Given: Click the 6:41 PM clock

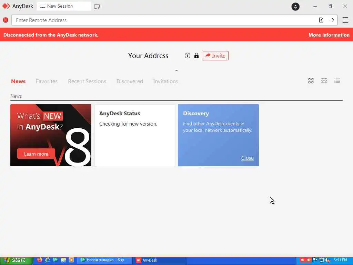Looking at the screenshot, I should [340, 260].
